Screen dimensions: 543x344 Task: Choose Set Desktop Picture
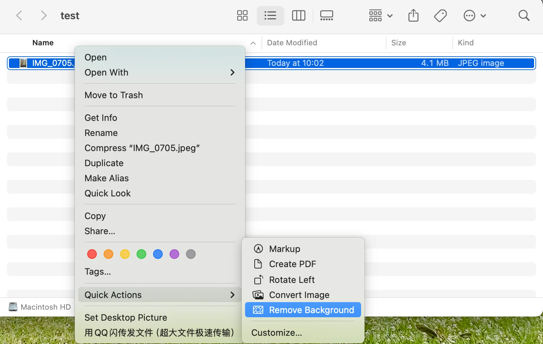160,318
